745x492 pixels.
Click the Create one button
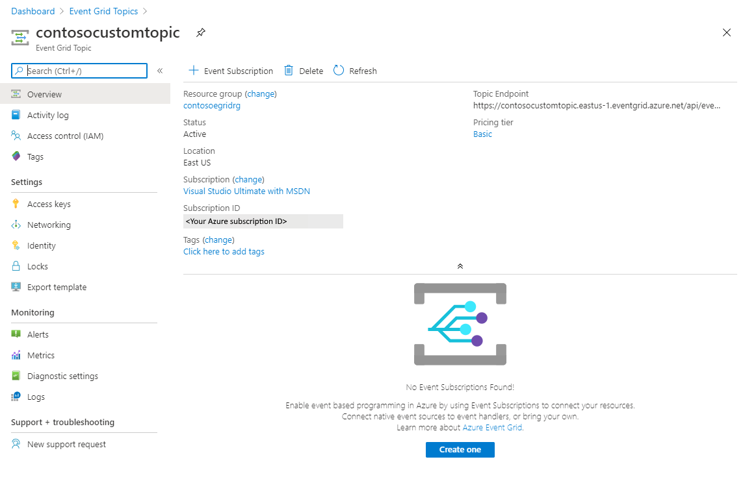pyautogui.click(x=460, y=450)
